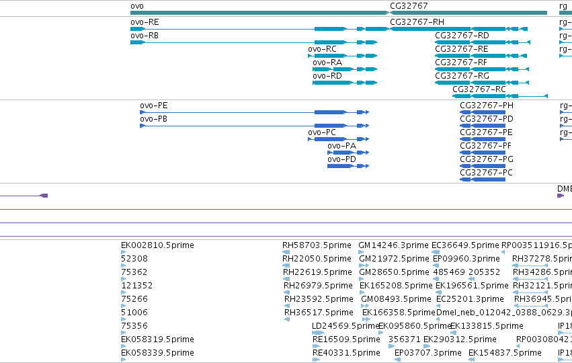Select the CG32767-PC protein label
The height and width of the screenshot is (363, 572).
[486, 173]
